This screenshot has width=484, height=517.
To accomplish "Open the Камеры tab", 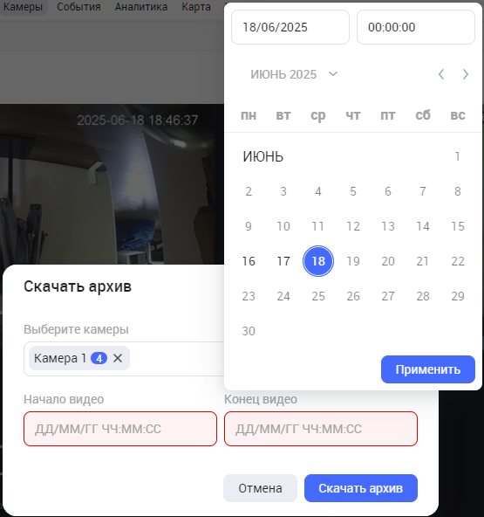I will point(23,7).
